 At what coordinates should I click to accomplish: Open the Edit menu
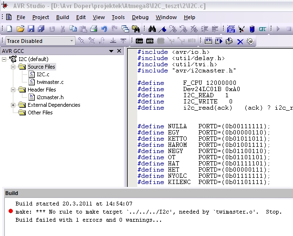pos(81,17)
